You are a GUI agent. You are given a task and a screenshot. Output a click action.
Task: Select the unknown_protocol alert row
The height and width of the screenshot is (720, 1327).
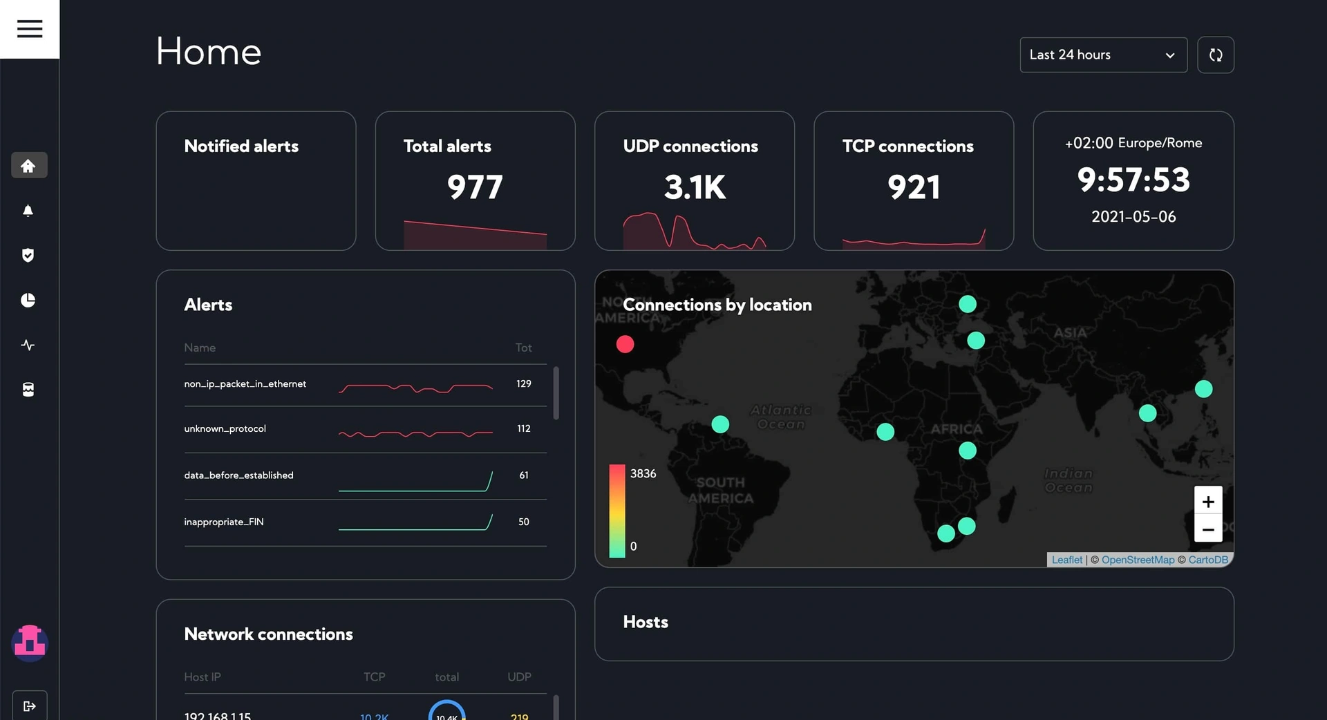(365, 430)
